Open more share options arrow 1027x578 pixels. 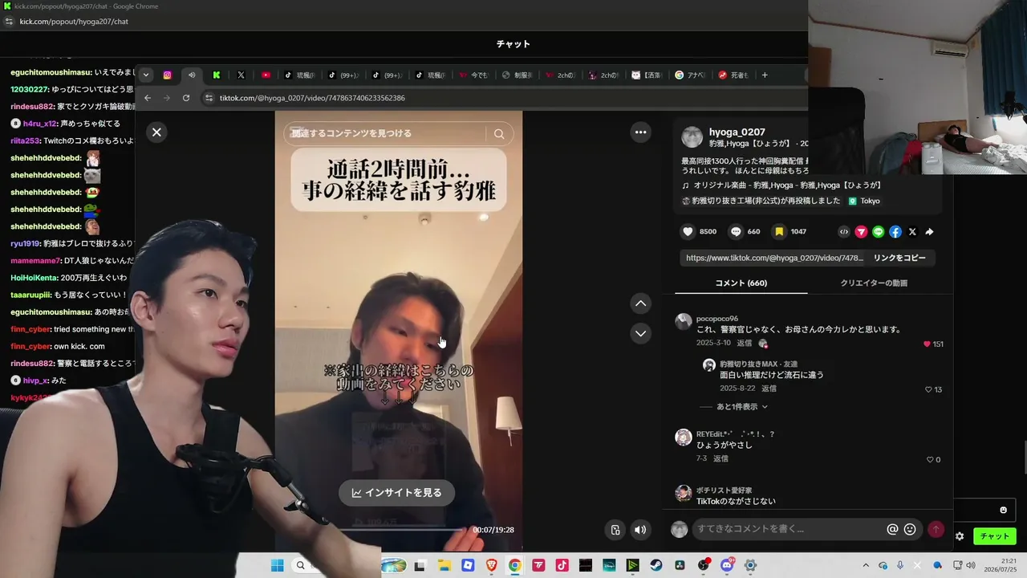(929, 232)
